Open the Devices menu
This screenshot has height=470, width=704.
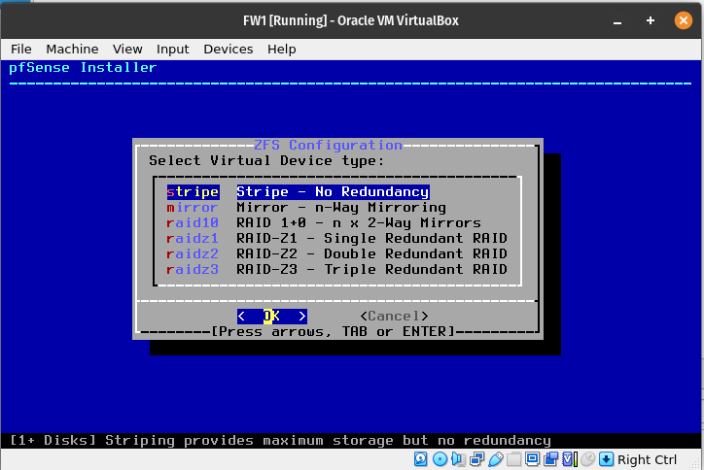click(229, 49)
